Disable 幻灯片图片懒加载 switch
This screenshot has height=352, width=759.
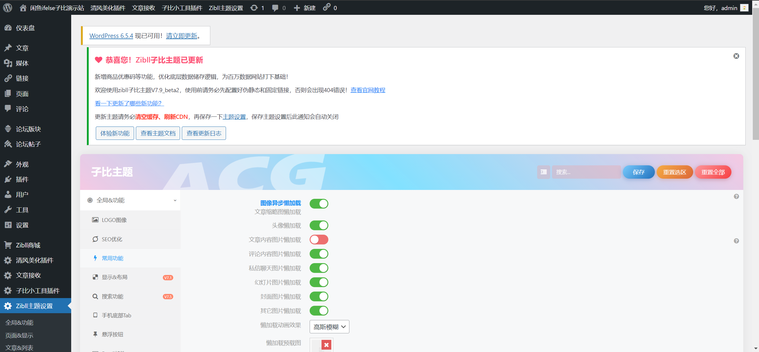[x=319, y=282]
